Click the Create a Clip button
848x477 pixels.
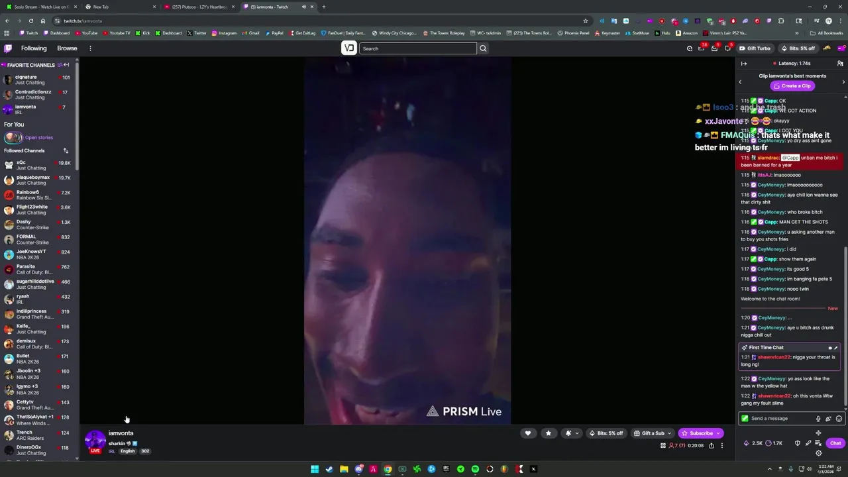pyautogui.click(x=792, y=86)
